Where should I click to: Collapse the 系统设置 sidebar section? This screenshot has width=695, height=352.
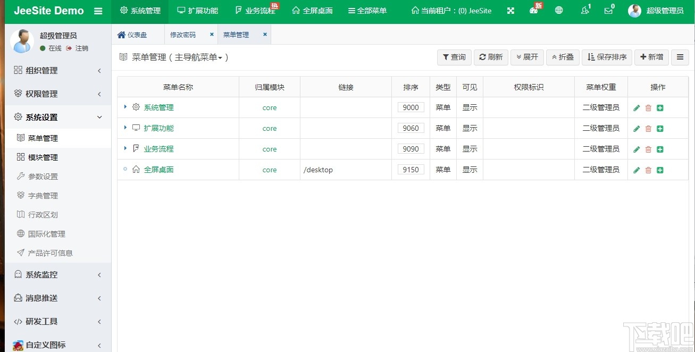click(56, 117)
